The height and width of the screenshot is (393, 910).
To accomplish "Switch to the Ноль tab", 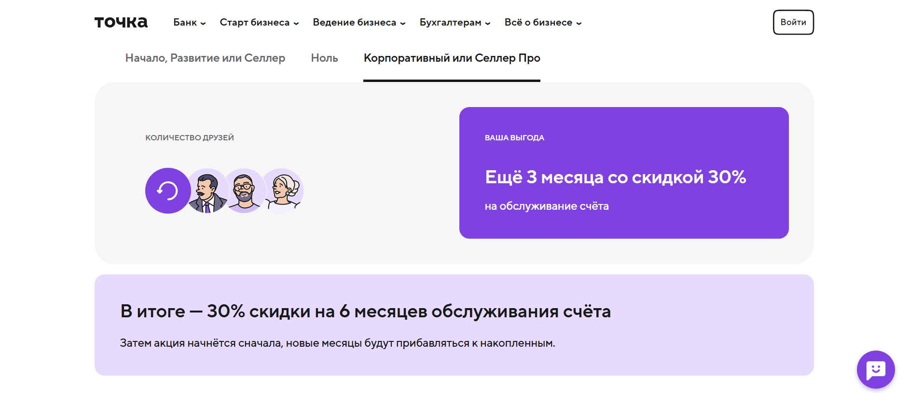I will coord(324,58).
